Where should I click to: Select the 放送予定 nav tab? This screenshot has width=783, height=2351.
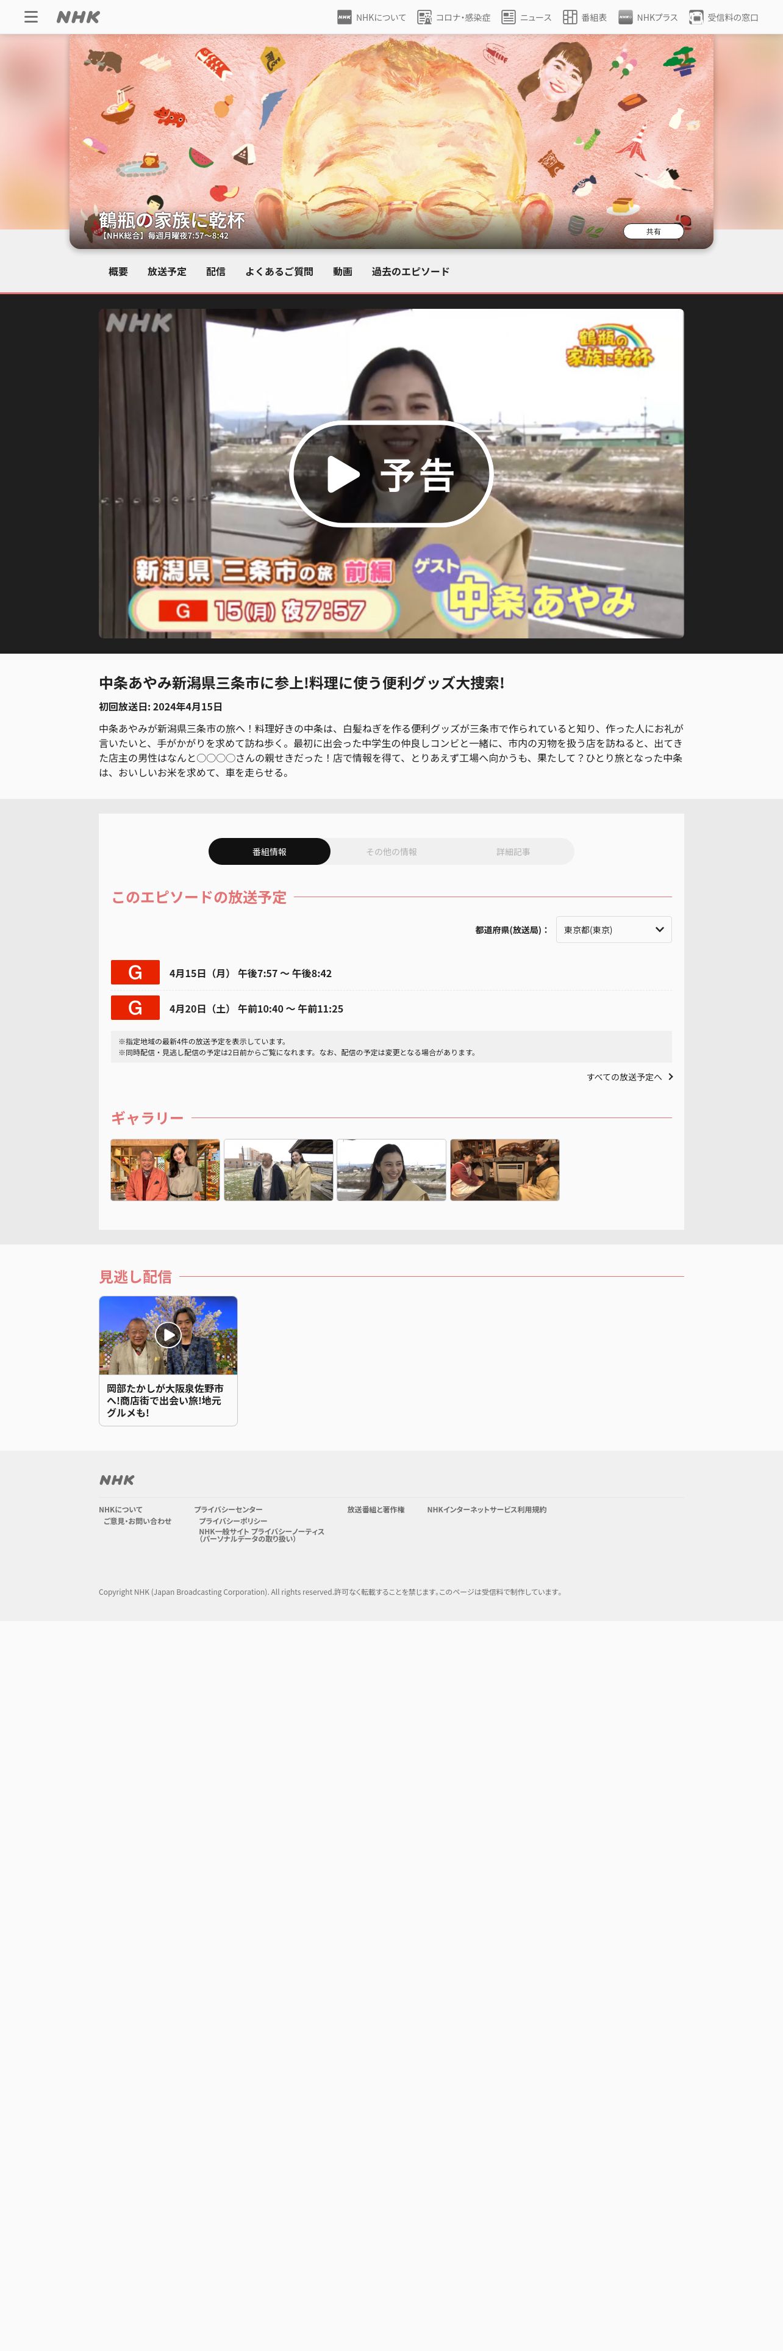click(x=167, y=272)
